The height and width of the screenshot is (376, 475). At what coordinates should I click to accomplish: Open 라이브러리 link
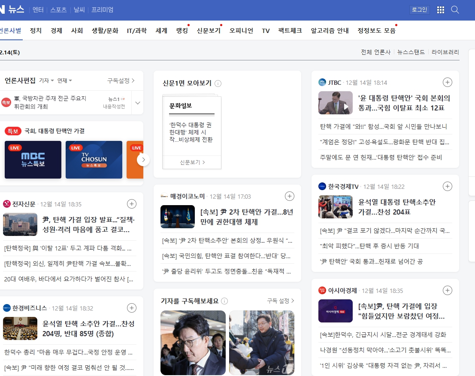coord(445,52)
